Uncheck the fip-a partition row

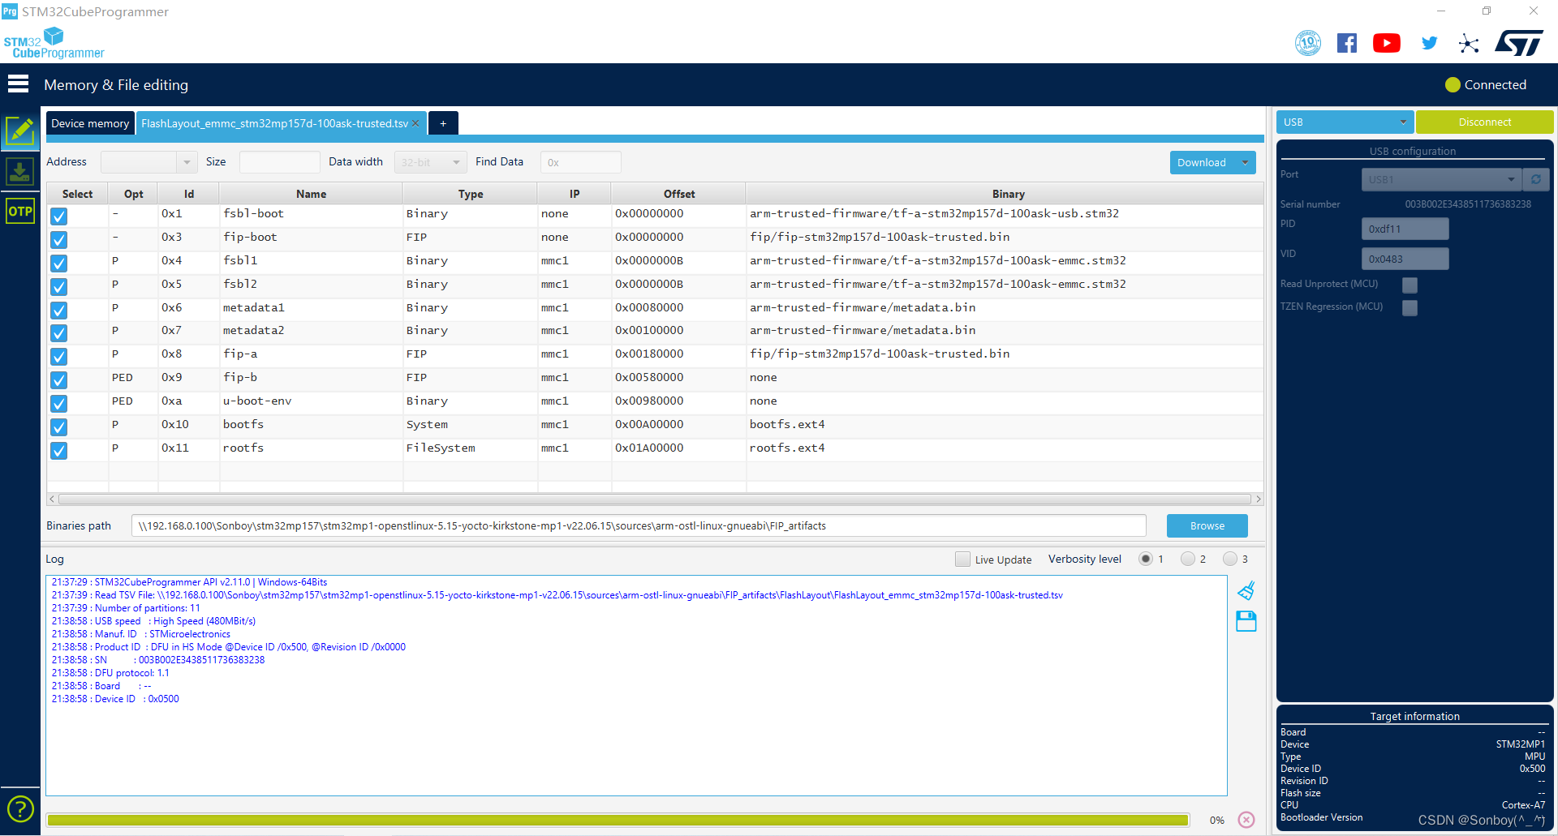click(x=58, y=356)
